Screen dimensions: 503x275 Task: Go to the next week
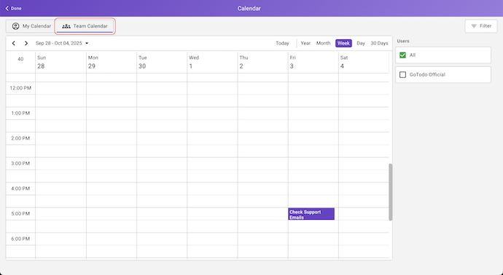[26, 43]
